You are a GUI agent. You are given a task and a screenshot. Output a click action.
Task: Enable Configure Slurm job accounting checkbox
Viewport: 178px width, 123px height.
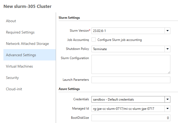pos(94,40)
